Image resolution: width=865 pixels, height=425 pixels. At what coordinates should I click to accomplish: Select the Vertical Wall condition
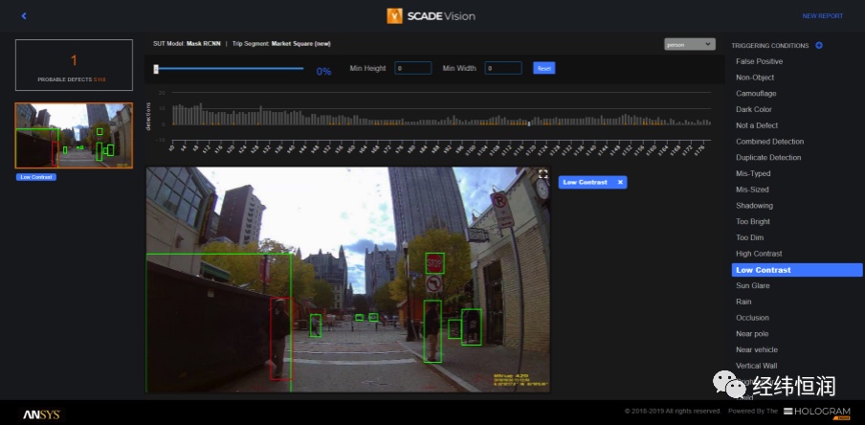click(x=756, y=366)
